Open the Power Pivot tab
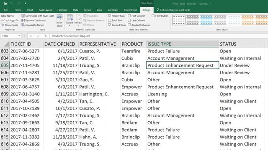 [130, 10]
